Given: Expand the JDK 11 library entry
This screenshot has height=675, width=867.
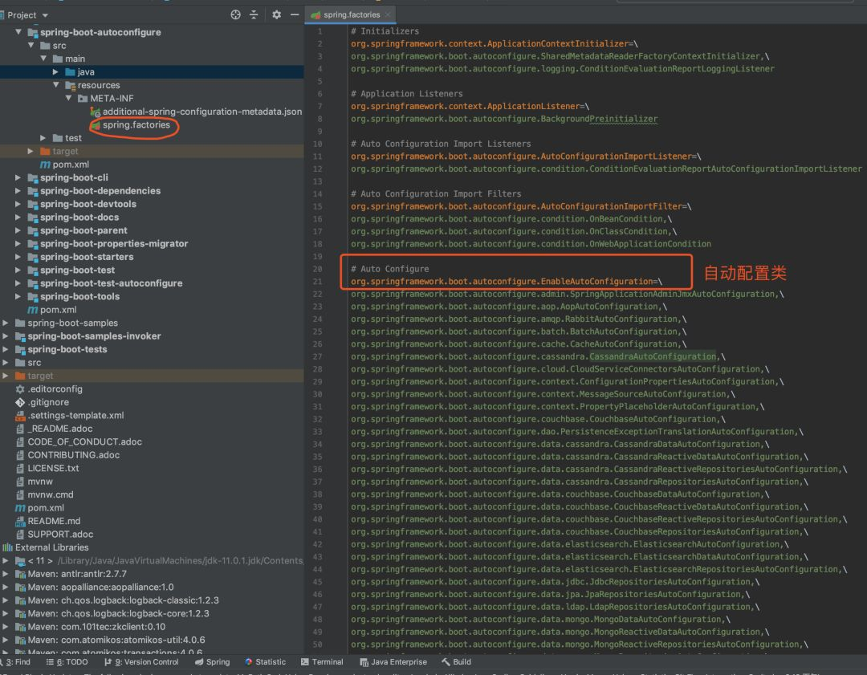Looking at the screenshot, I should point(6,560).
